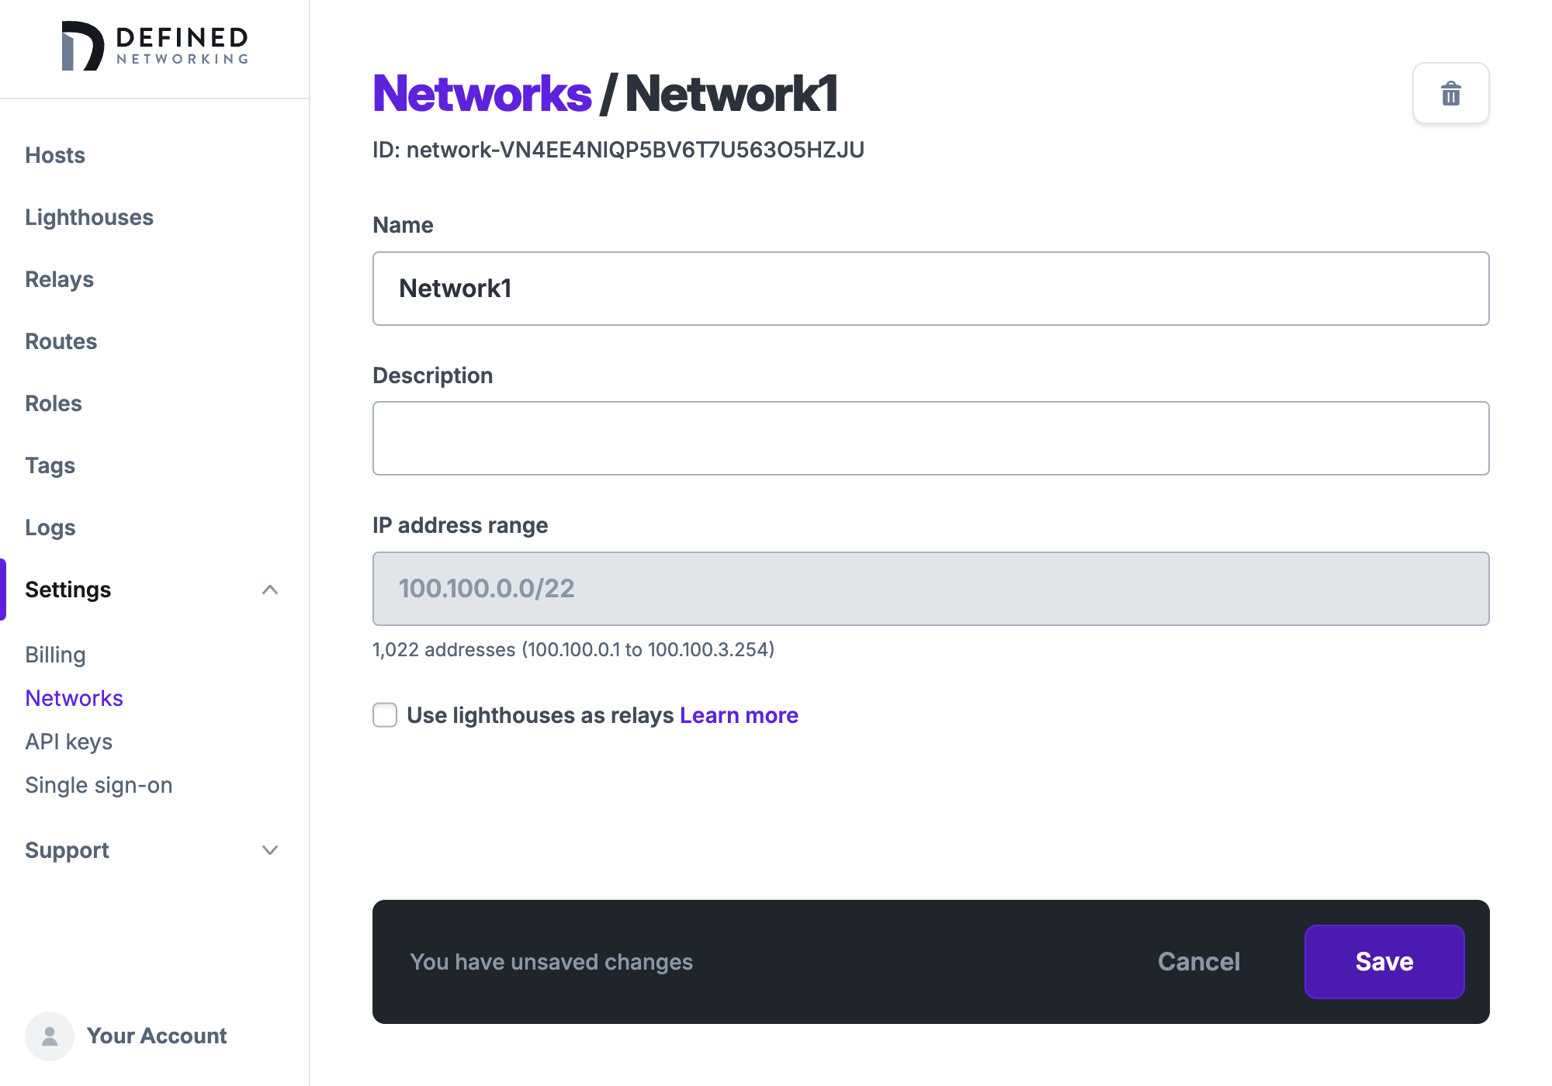Go to the API keys settings

click(68, 742)
